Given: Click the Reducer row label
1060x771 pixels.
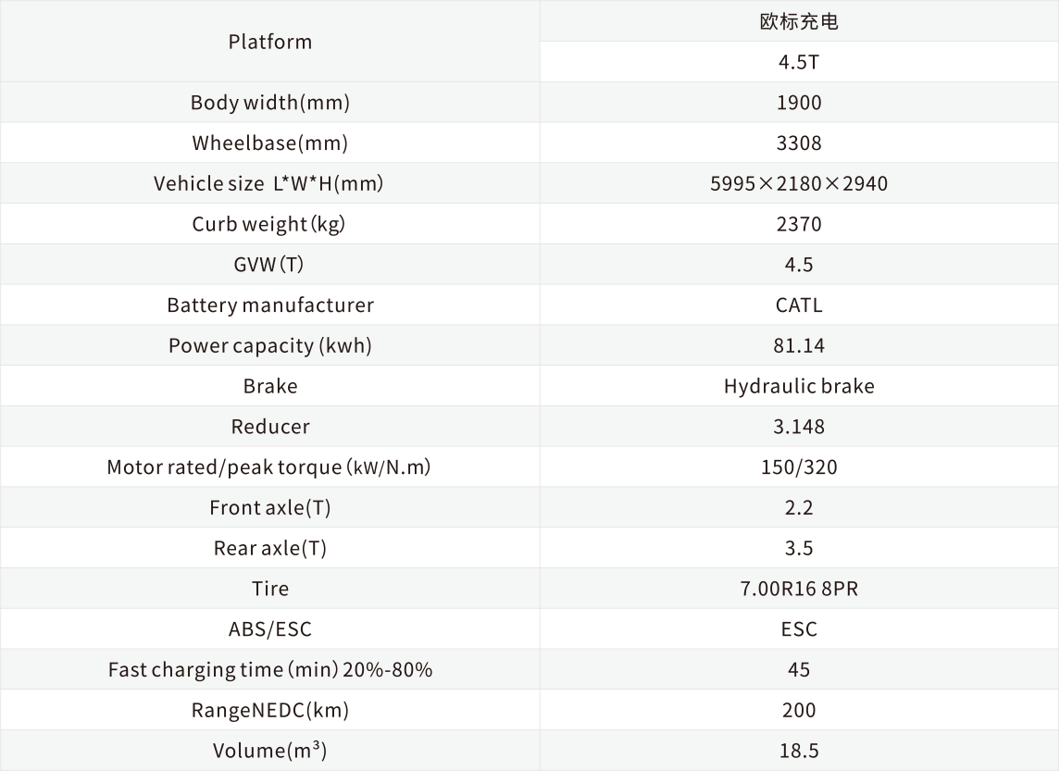Looking at the screenshot, I should click(x=269, y=427).
